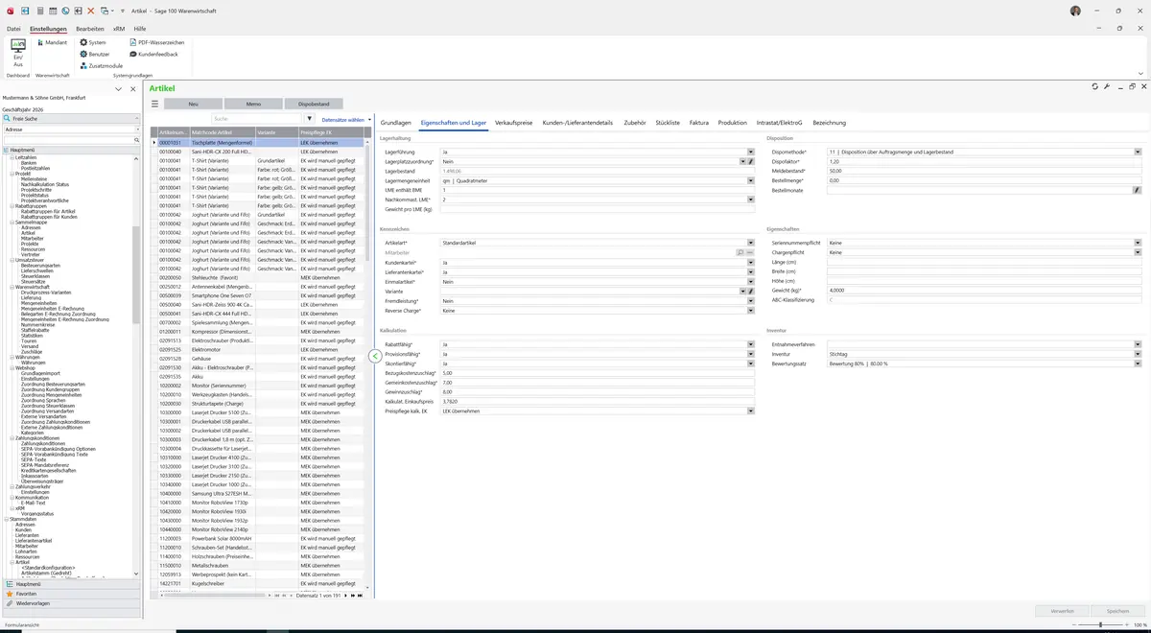Open the wrench tools icon in Artikel window

click(1107, 86)
